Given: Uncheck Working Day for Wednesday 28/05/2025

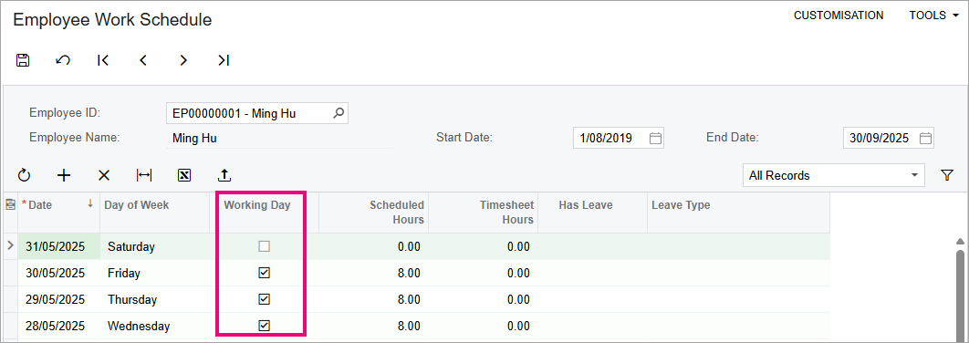Looking at the screenshot, I should click(x=265, y=326).
